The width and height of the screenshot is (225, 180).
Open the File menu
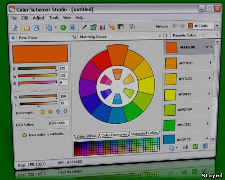13,18
